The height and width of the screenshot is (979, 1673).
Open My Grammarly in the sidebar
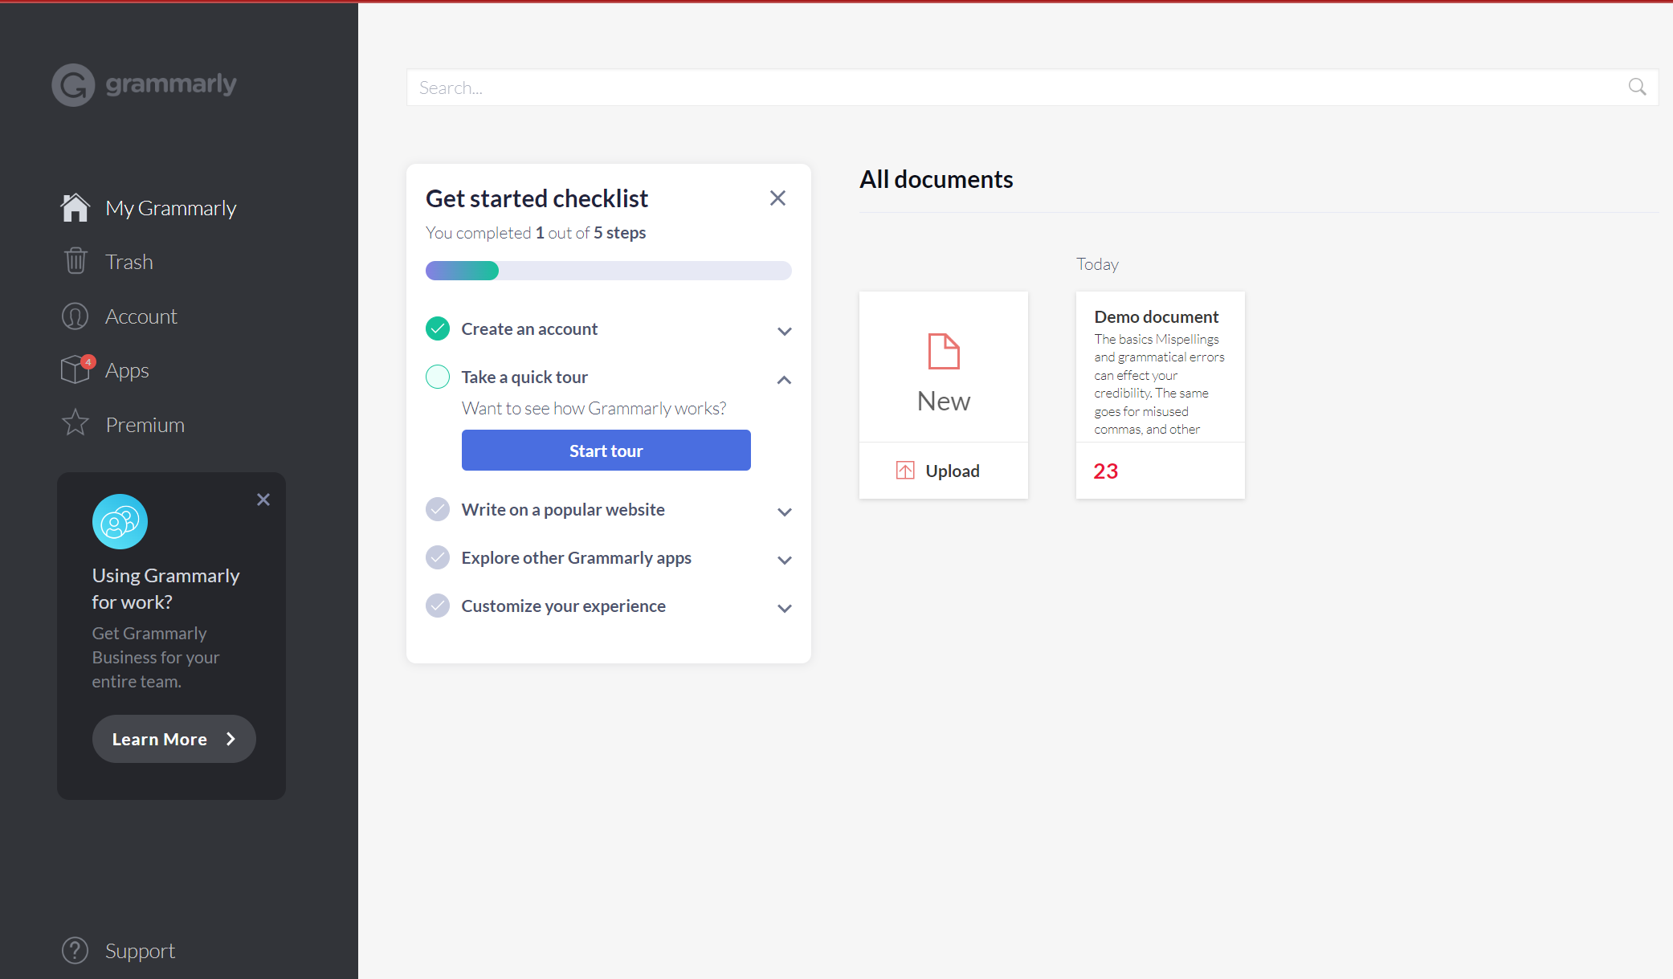[x=170, y=208]
